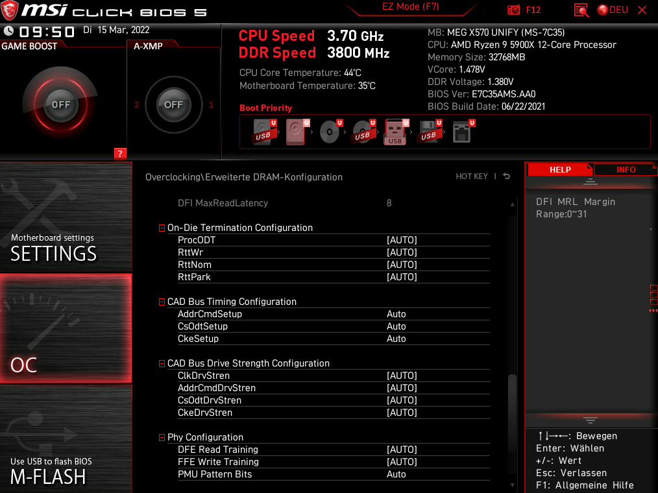Image resolution: width=658 pixels, height=493 pixels.
Task: Open the RttNom [AUTO] dropdown
Action: click(402, 265)
